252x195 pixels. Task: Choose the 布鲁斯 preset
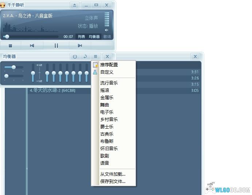pos(113,141)
